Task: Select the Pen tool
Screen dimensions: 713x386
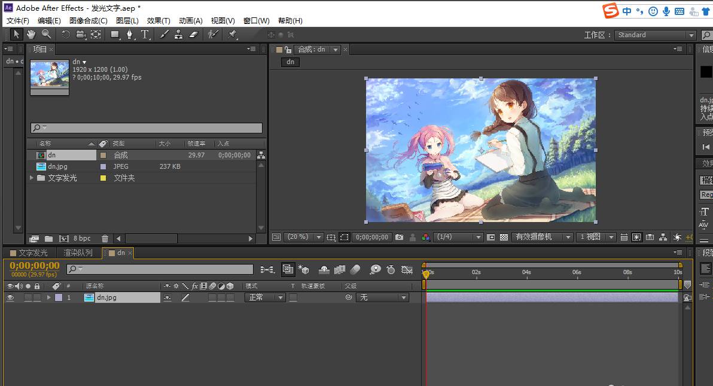Action: tap(130, 35)
